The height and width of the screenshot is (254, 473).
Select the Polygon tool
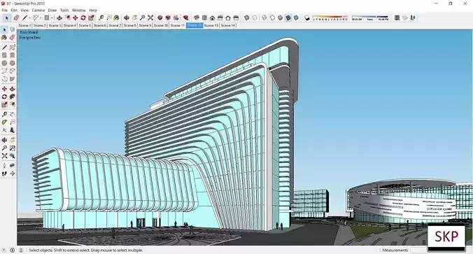(12, 63)
